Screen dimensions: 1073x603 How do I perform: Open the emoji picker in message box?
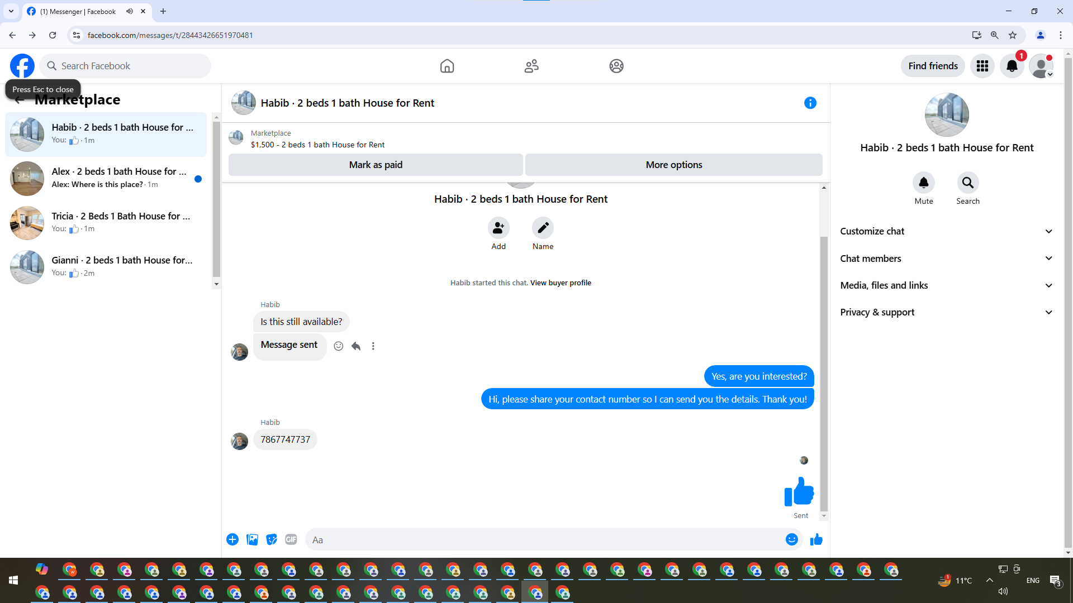[791, 539]
